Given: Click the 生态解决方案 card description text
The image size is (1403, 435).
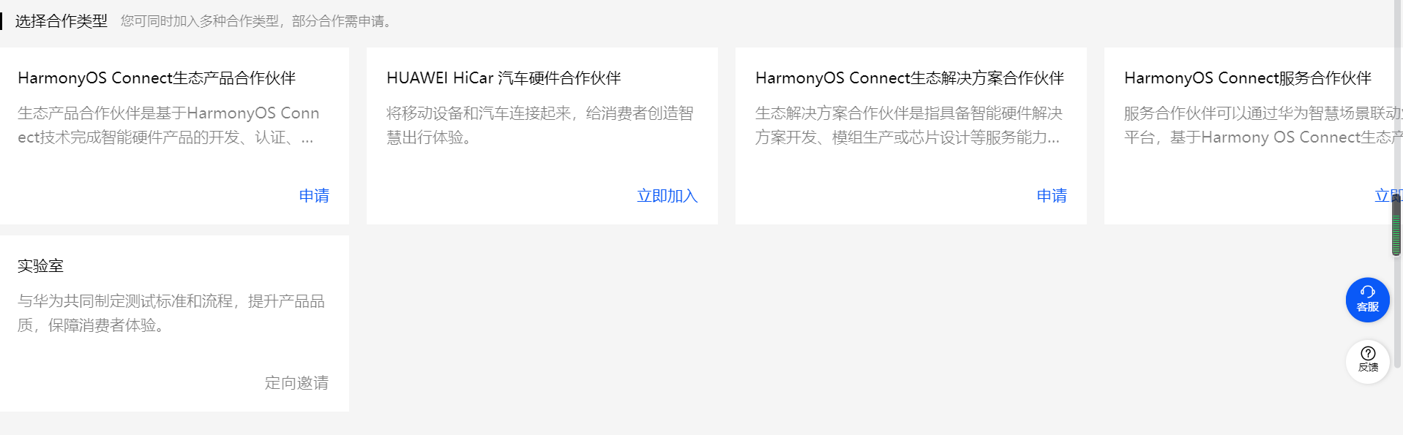Looking at the screenshot, I should pos(909,125).
